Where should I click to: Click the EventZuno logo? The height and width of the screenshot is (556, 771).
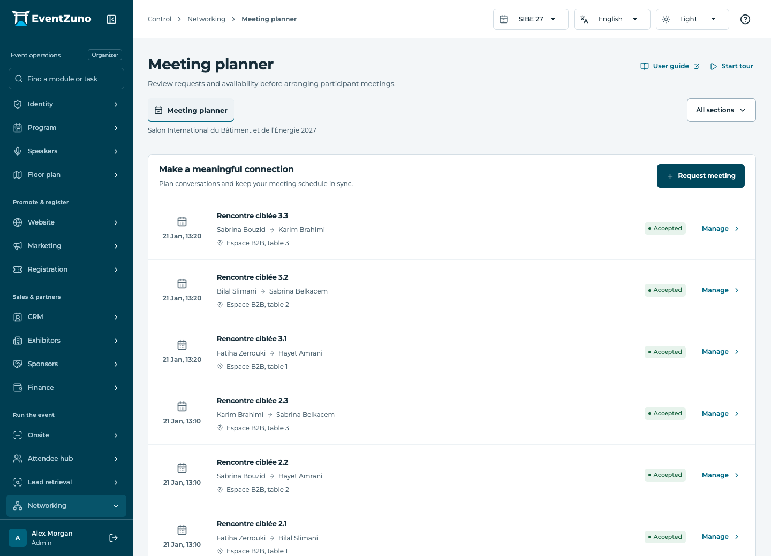[x=51, y=19]
